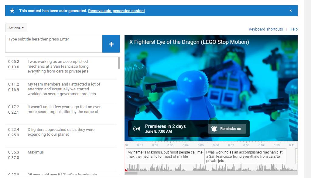Click the 0:02 mark on timeline ruler
311x178 pixels.
click(x=155, y=145)
